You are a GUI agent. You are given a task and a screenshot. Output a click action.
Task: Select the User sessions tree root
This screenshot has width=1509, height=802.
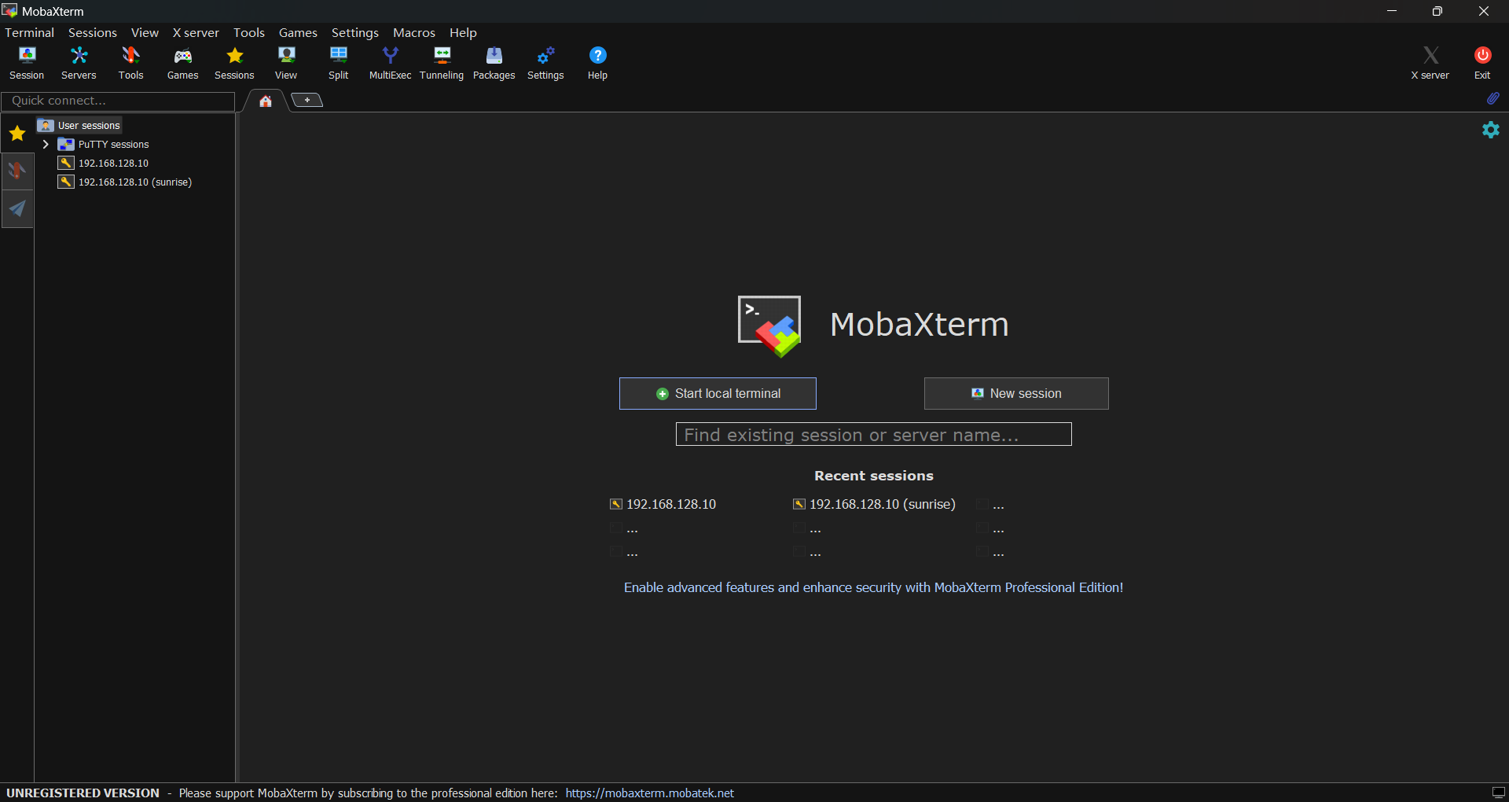pyautogui.click(x=88, y=126)
